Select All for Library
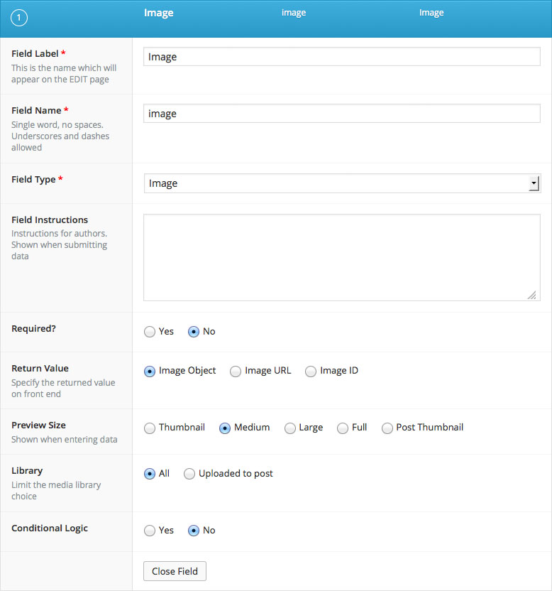The image size is (552, 591). tap(150, 474)
